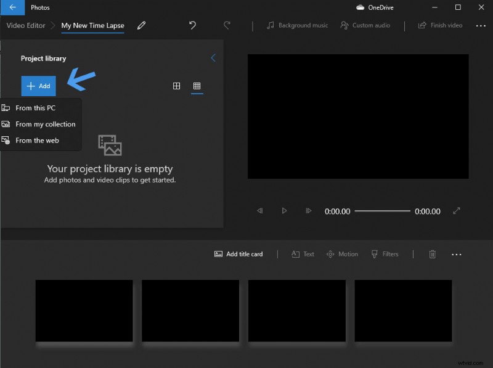Viewport: 493px width, 368px height.
Task: Choose the From this PC import option
Action: pyautogui.click(x=35, y=108)
